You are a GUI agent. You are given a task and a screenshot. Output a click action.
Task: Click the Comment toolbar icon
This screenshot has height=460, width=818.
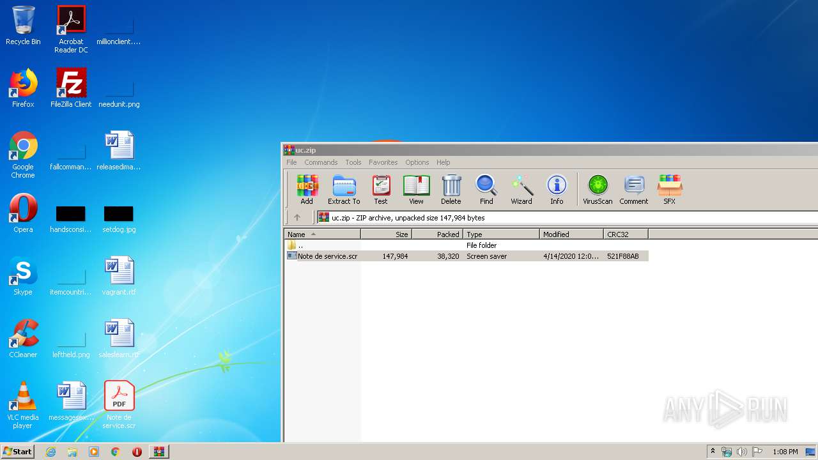pos(633,190)
